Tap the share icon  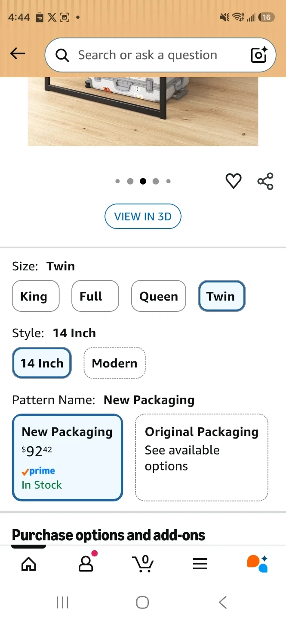265,181
